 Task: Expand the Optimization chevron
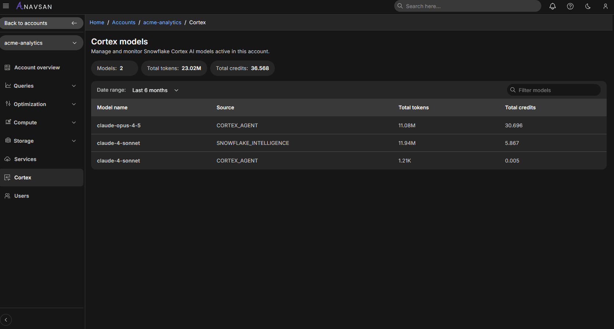[74, 104]
